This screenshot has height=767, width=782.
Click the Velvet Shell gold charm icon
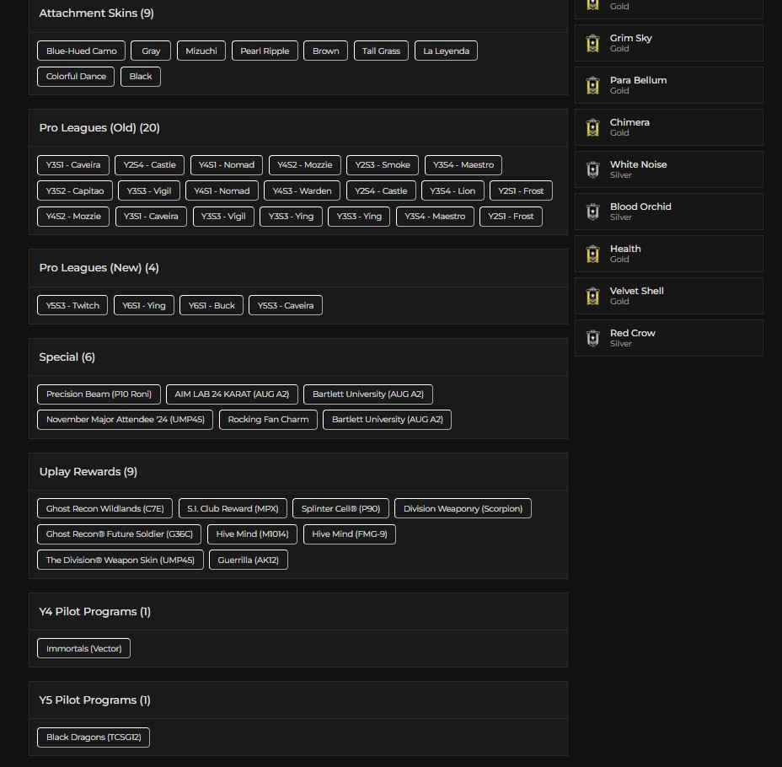point(592,296)
